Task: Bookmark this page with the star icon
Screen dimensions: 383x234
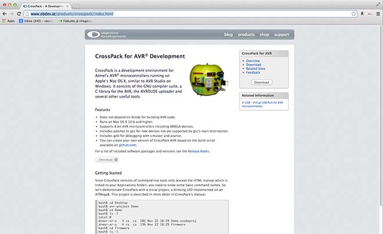Action: tap(353, 14)
